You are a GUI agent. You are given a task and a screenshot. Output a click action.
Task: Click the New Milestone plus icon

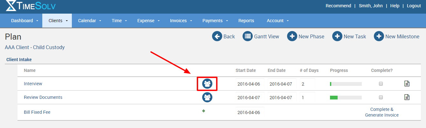coord(379,36)
